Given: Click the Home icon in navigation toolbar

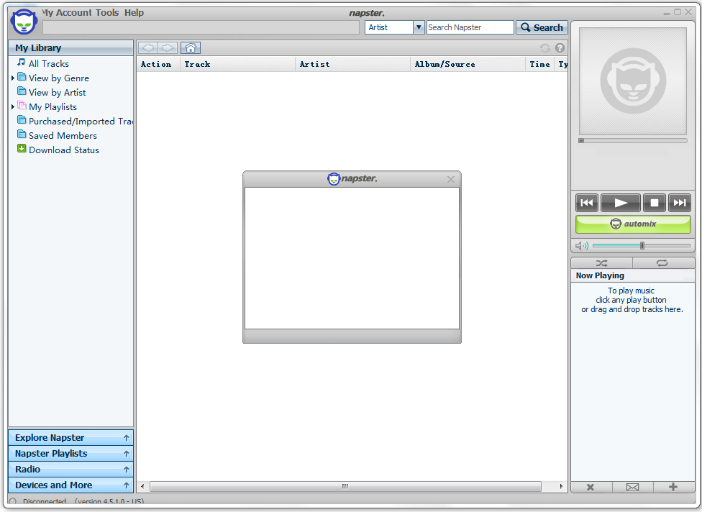Looking at the screenshot, I should tap(190, 48).
